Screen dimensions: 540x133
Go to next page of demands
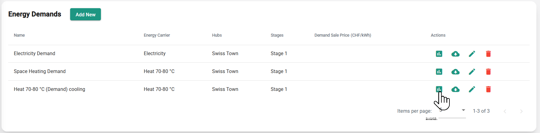pyautogui.click(x=521, y=111)
